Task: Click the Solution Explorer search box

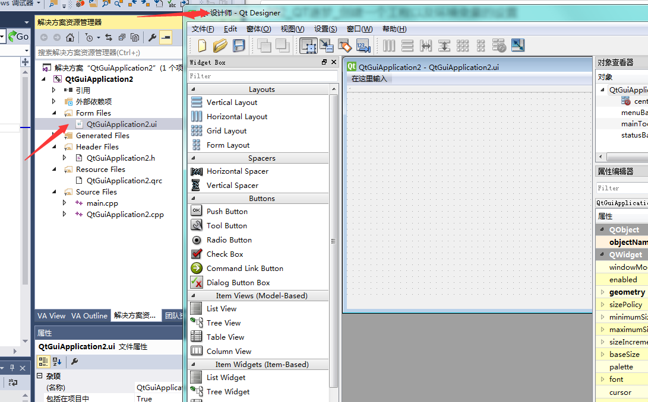Action: pos(109,52)
